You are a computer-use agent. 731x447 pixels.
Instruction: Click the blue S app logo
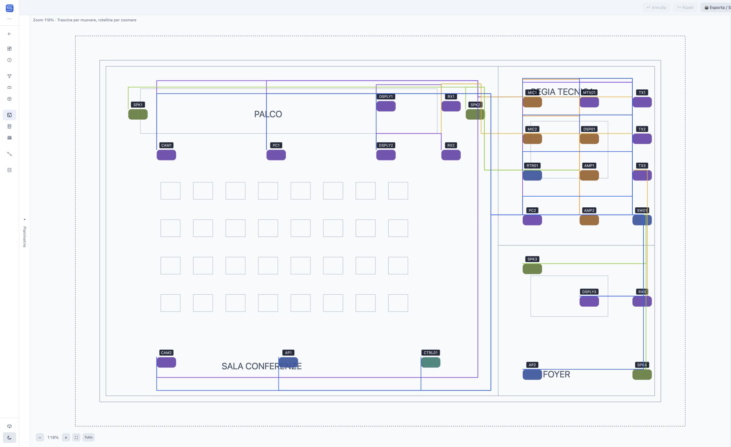click(10, 8)
